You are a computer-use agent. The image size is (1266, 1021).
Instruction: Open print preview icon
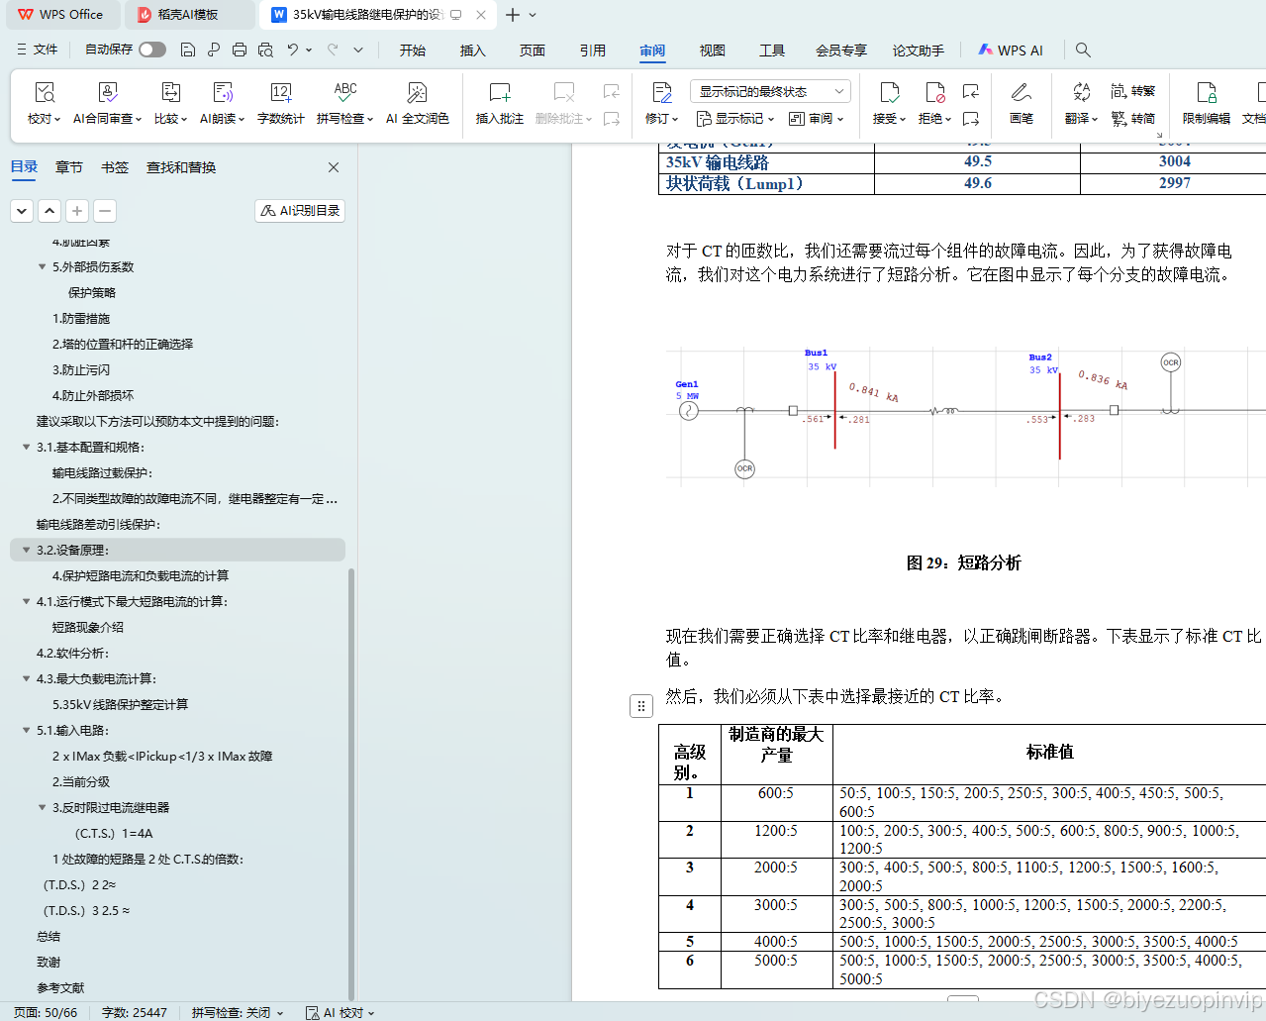[265, 50]
